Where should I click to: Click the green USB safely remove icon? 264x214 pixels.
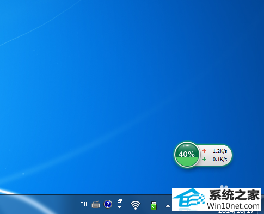[x=154, y=205]
